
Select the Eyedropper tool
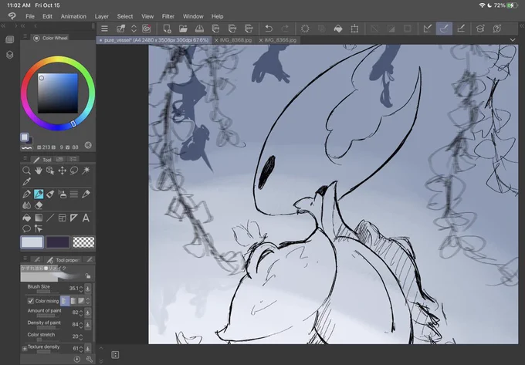(x=26, y=181)
